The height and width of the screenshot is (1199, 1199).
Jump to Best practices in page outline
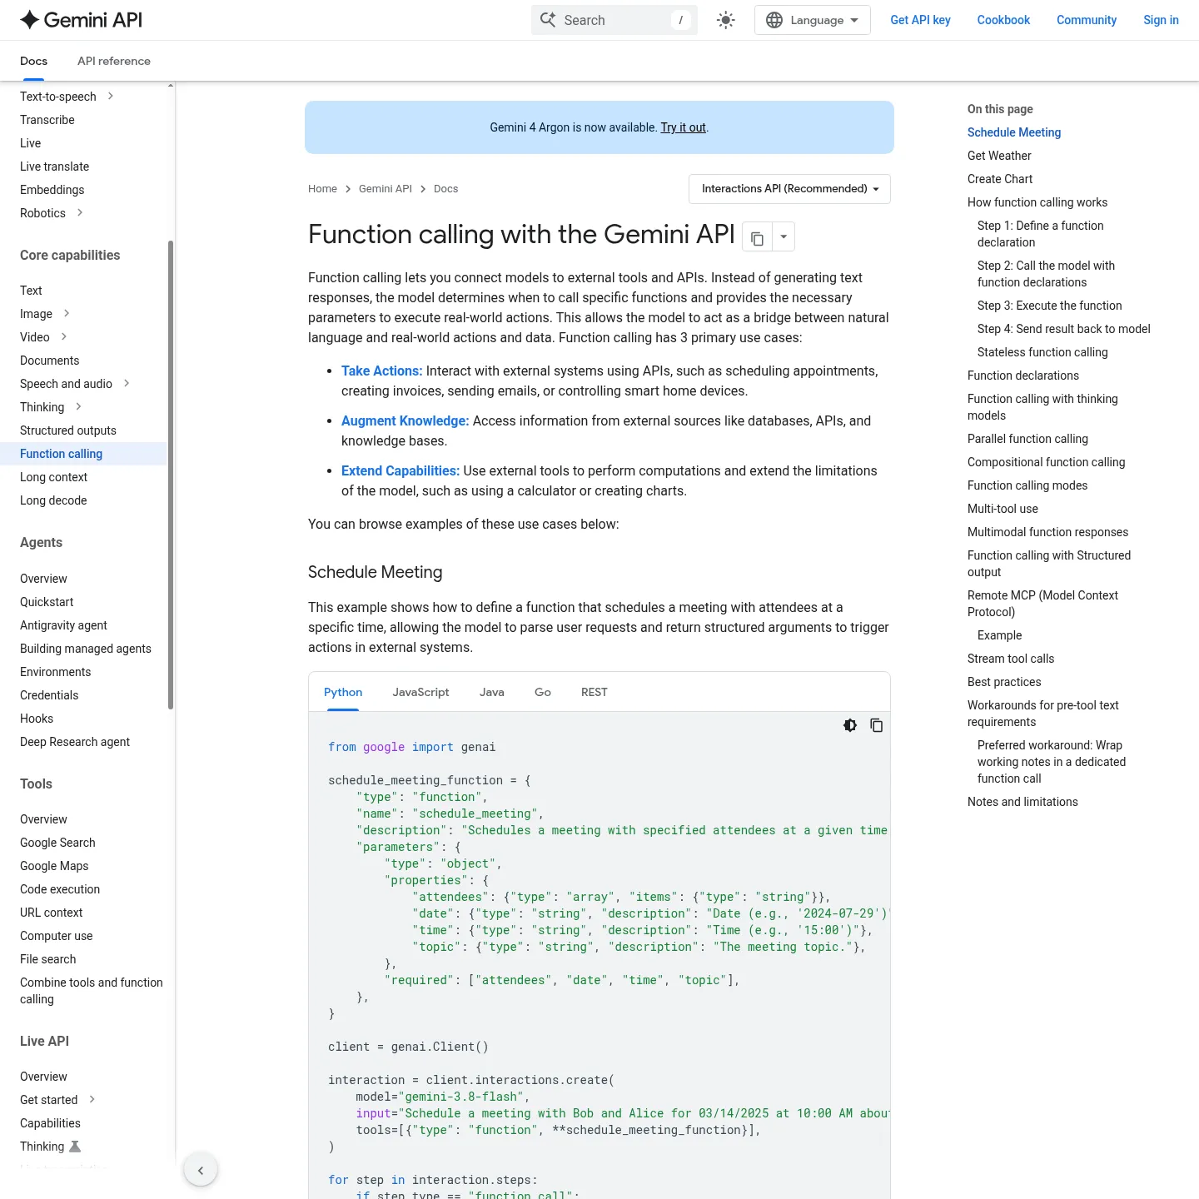pyautogui.click(x=1004, y=682)
